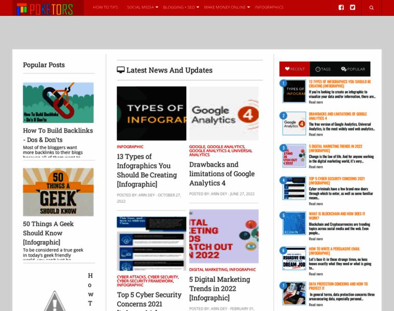Click the Universal Analytics category tag

[x=221, y=152]
